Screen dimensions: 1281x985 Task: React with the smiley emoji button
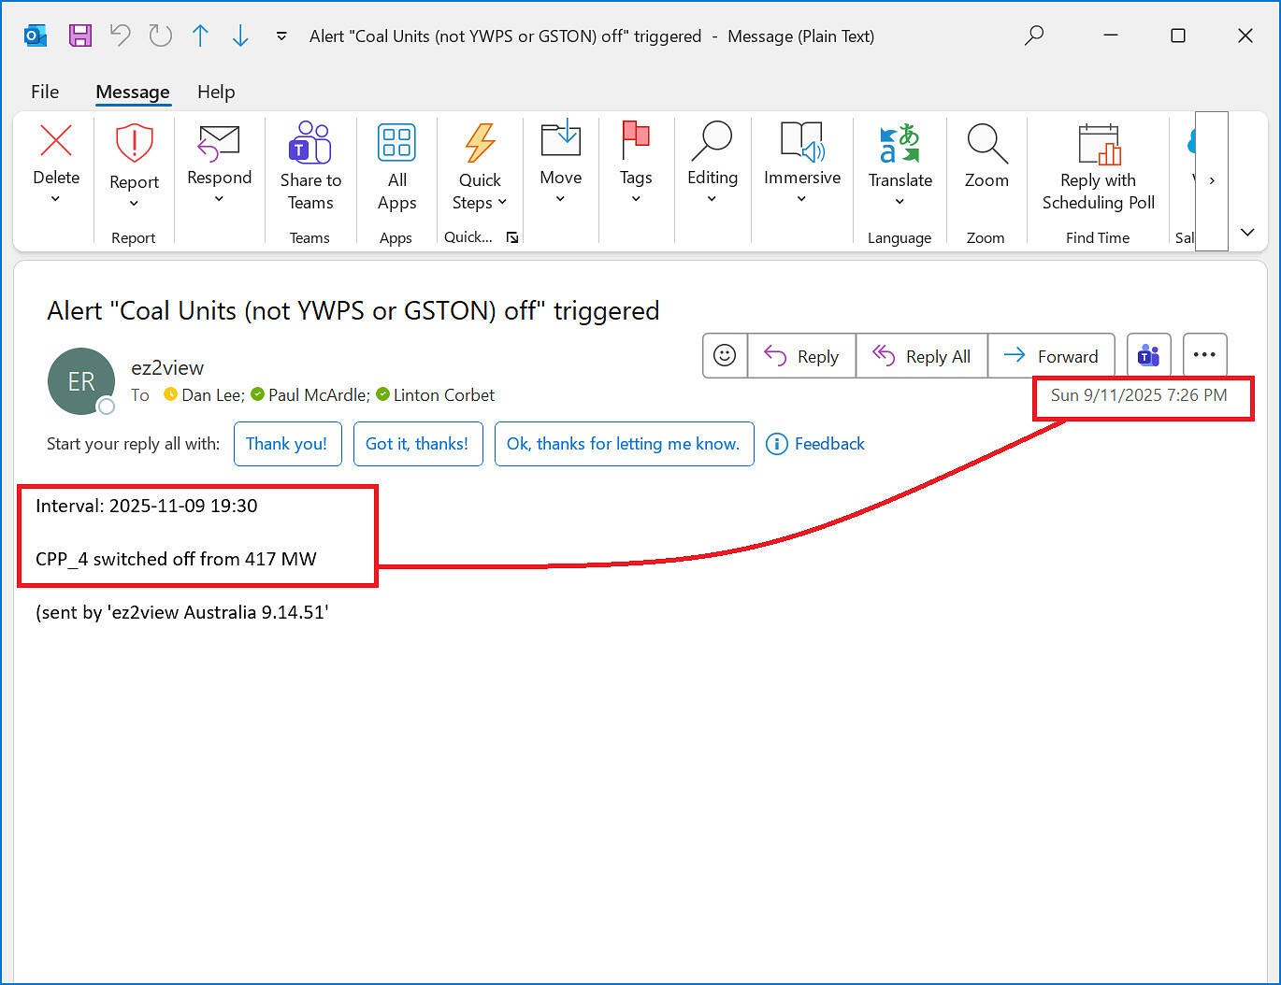pyautogui.click(x=725, y=356)
